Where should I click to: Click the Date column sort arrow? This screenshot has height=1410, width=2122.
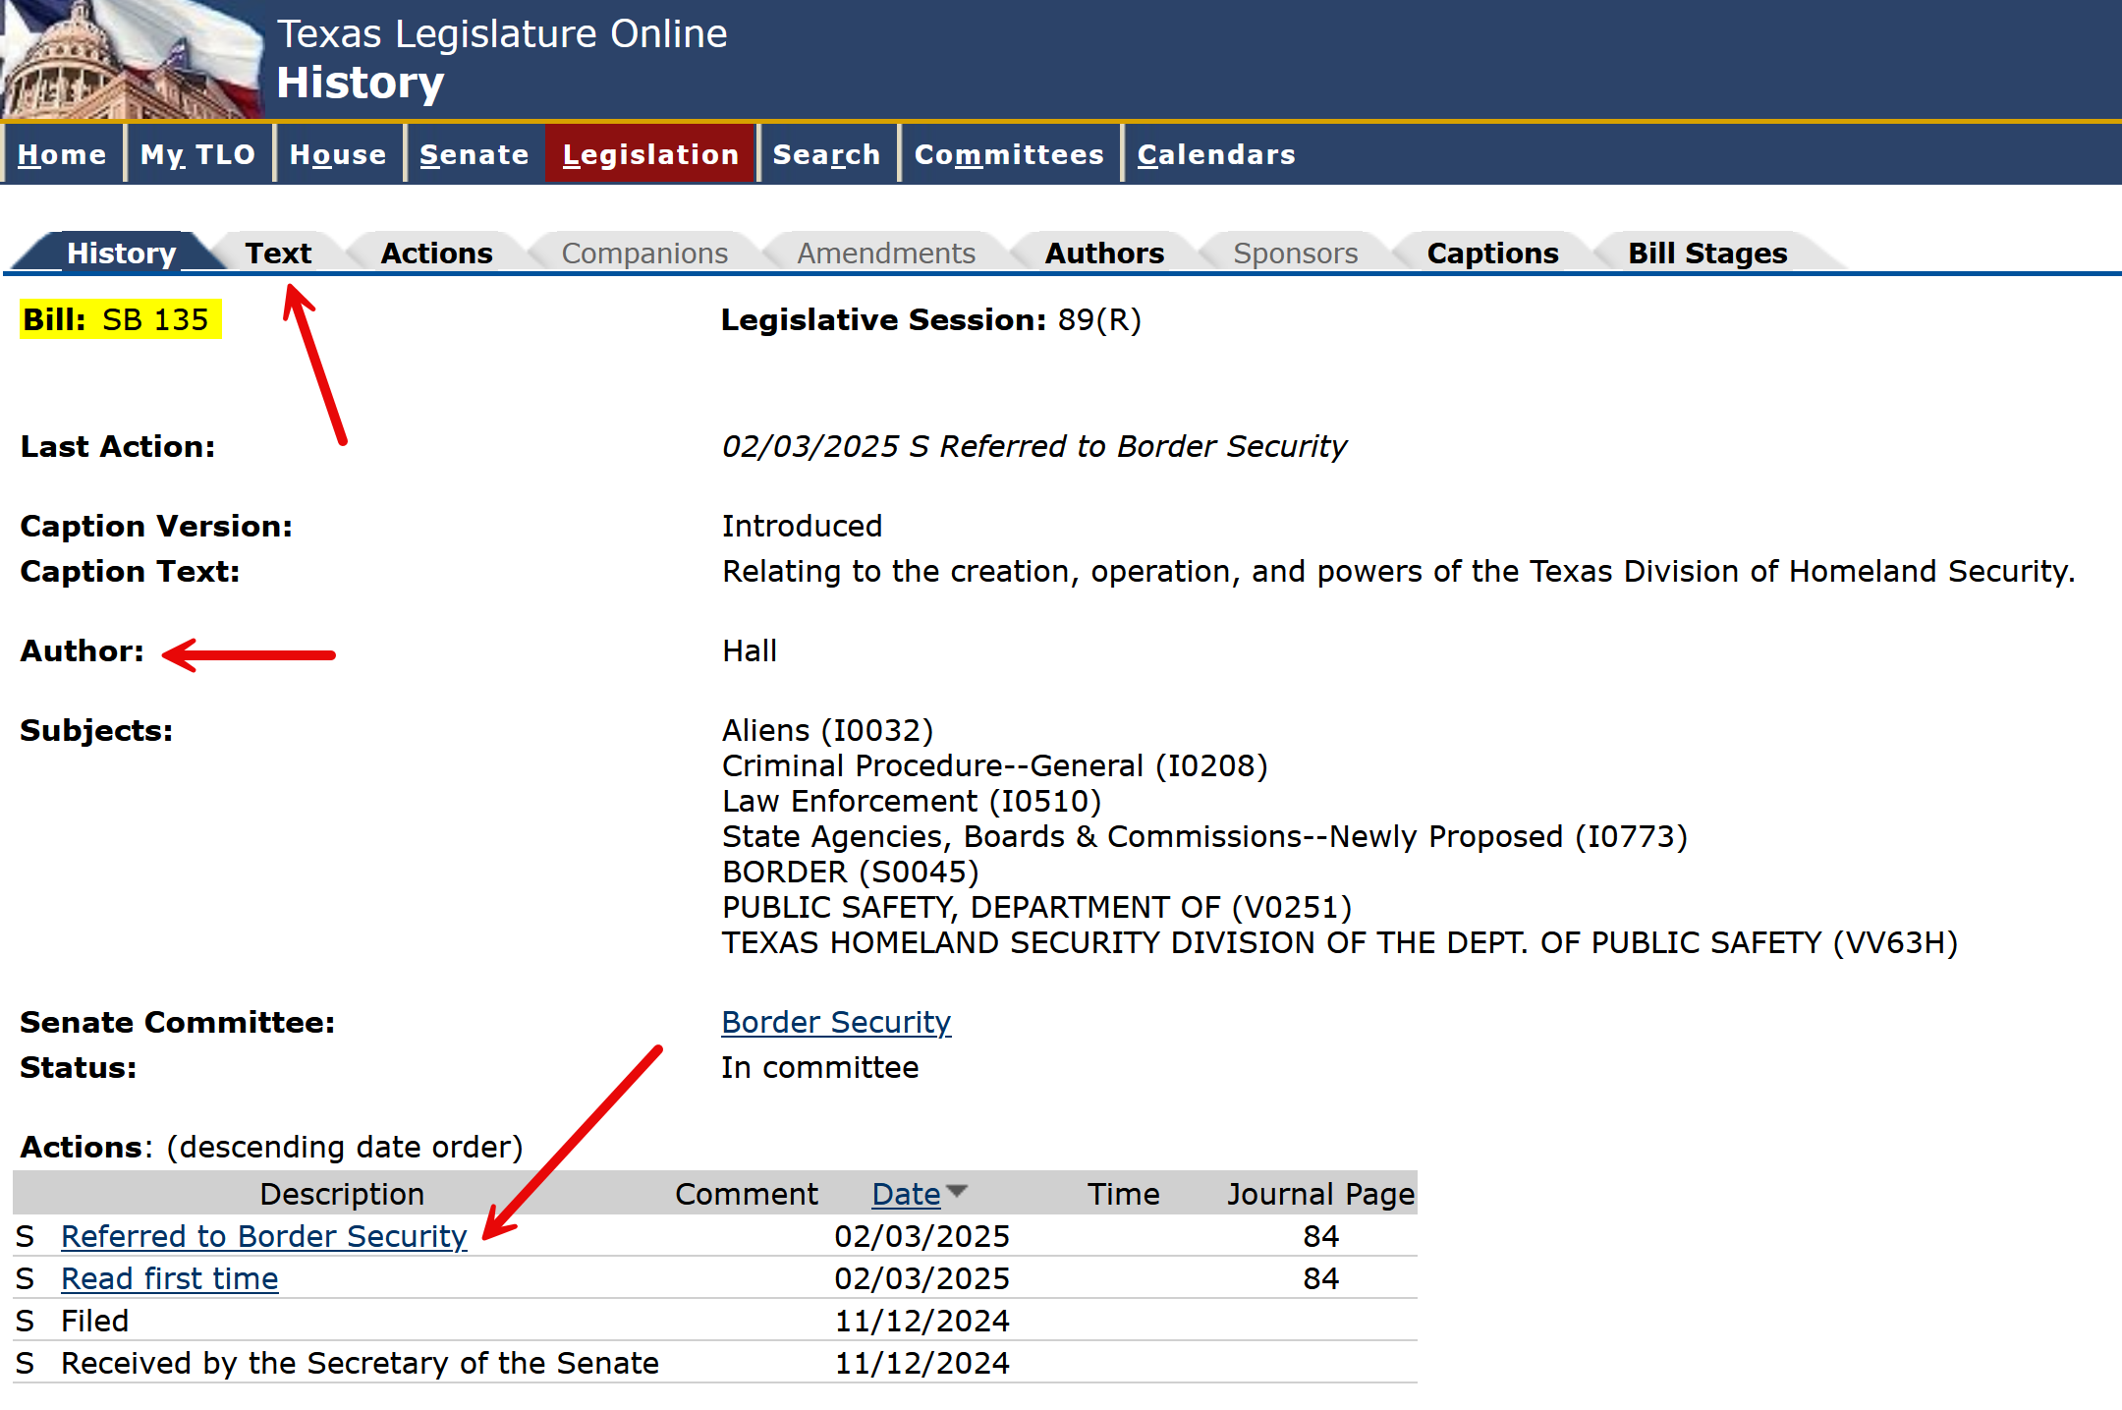(x=958, y=1191)
